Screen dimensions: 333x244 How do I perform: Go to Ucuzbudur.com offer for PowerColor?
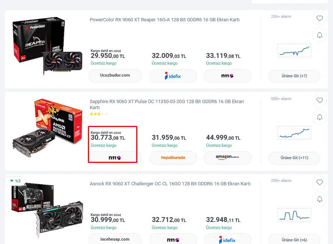click(x=115, y=75)
